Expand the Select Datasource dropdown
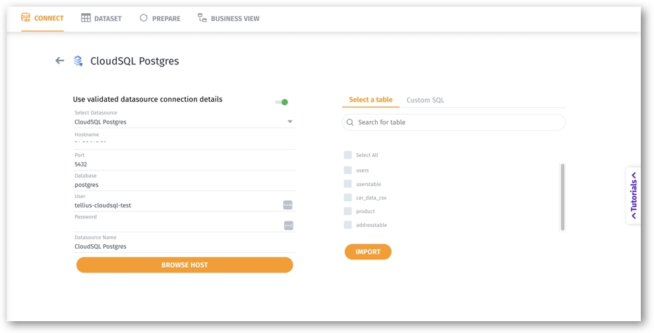This screenshot has height=333, width=654. point(289,122)
